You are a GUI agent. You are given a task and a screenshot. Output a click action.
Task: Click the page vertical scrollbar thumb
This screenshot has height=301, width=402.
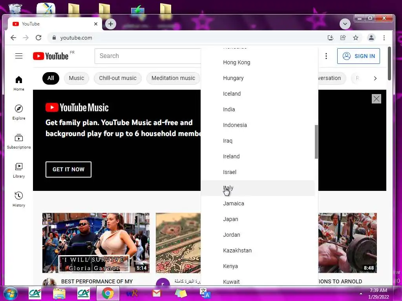389,63
